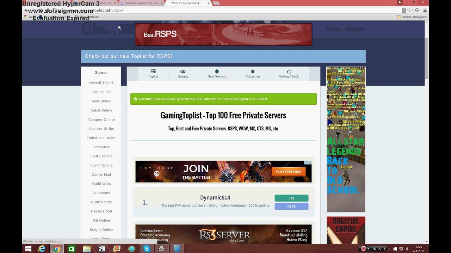Open Skype from the taskbar
This screenshot has width=451, height=253.
pos(147,248)
